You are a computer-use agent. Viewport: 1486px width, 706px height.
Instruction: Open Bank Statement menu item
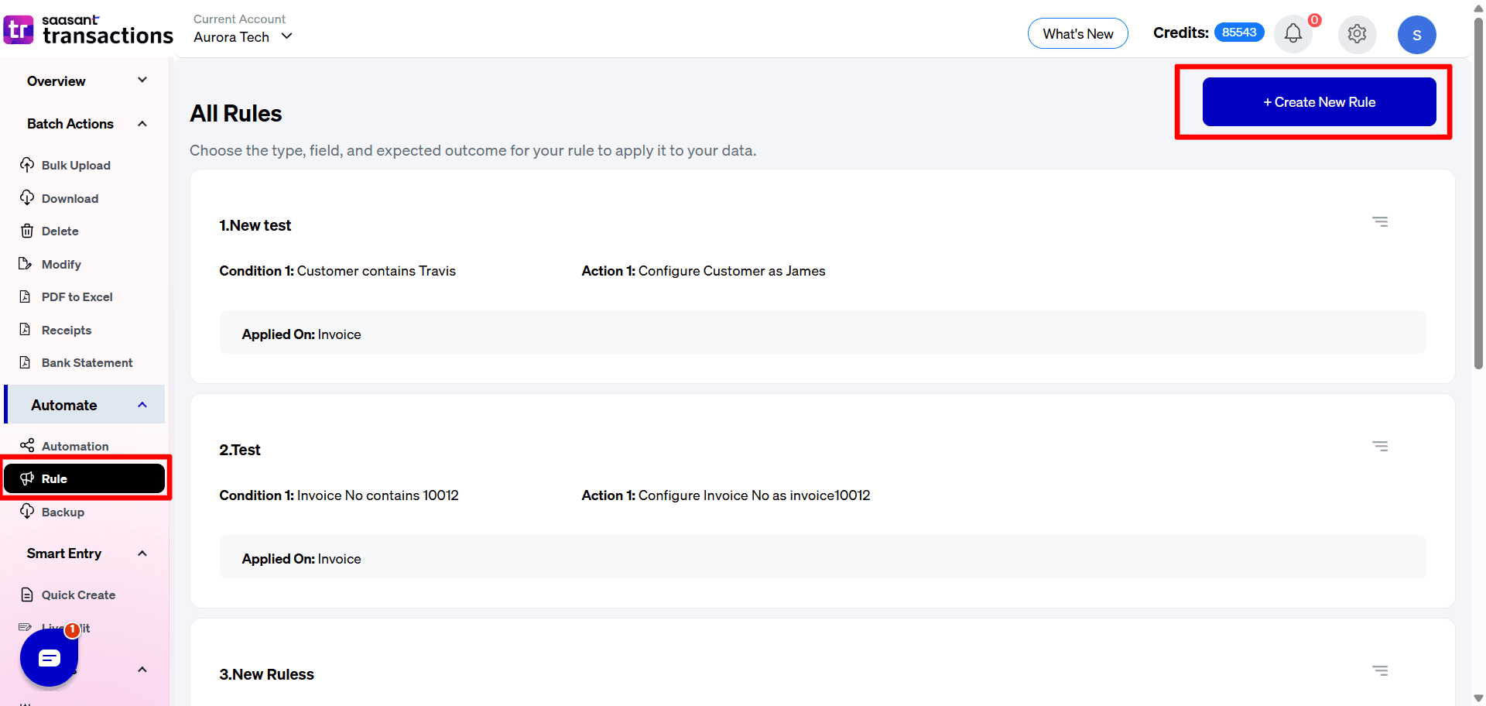(87, 362)
